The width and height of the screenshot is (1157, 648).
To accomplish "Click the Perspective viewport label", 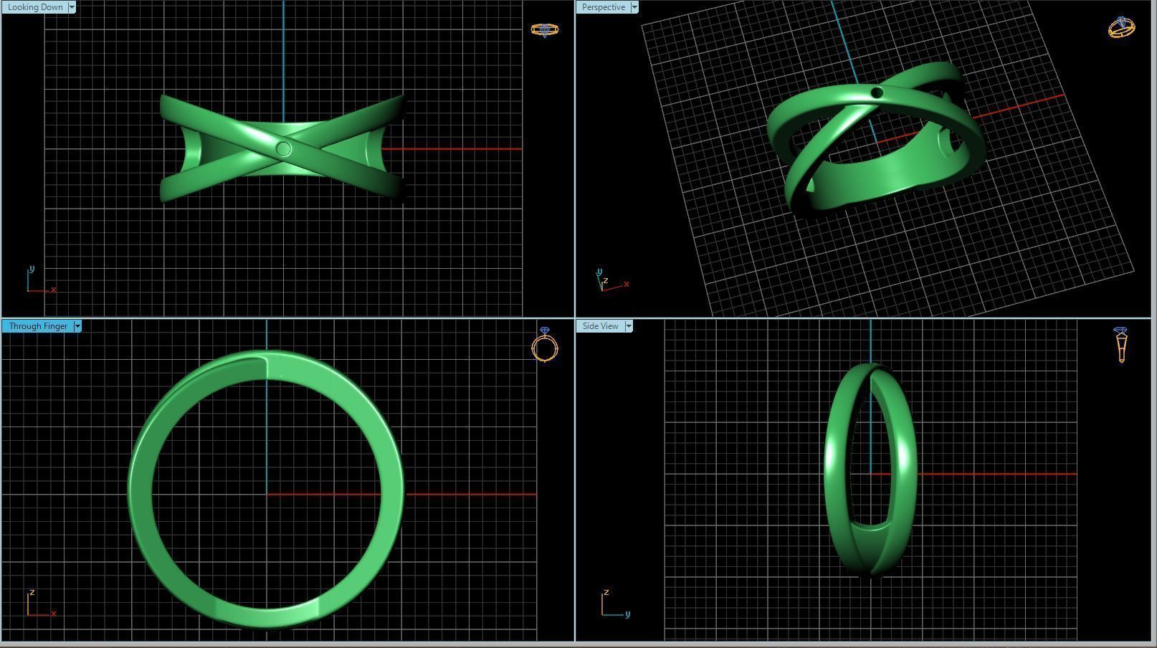I will pos(603,7).
